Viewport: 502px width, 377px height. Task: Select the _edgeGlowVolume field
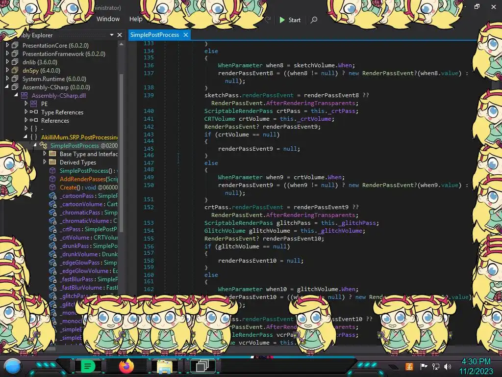coord(89,270)
